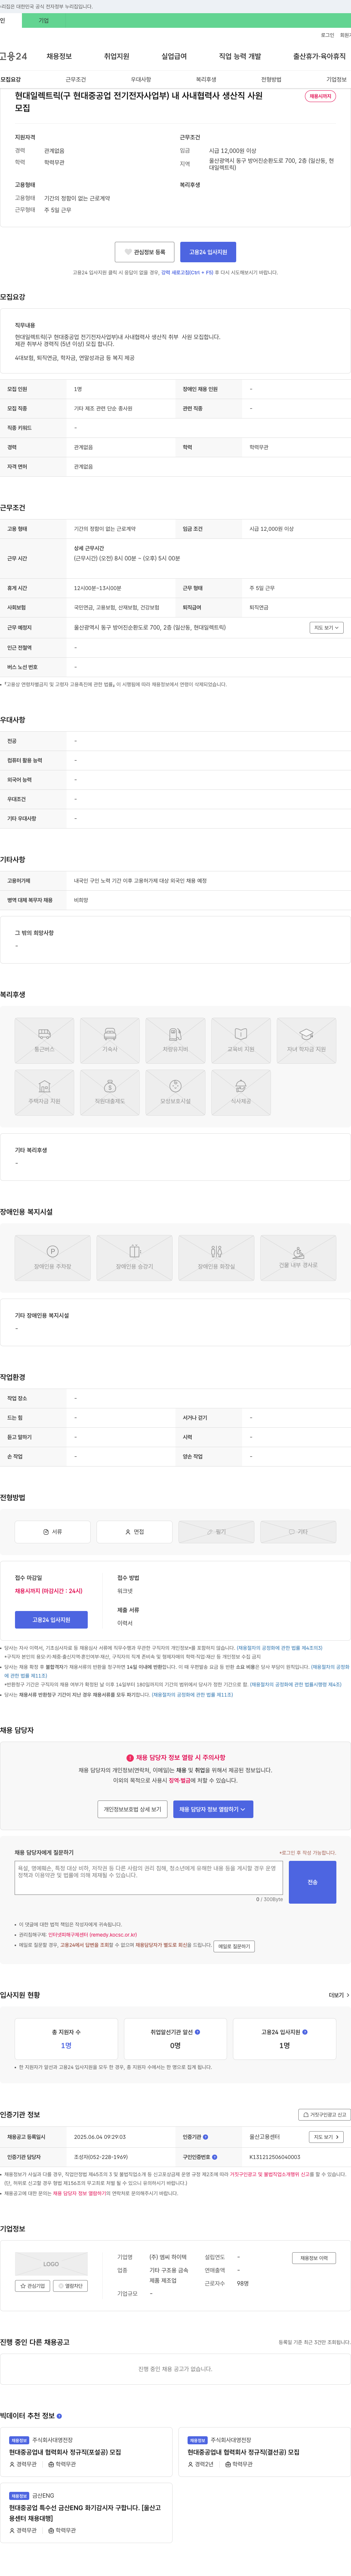
Task: Click the top 고용24 입사지원 button
Action: tap(208, 252)
